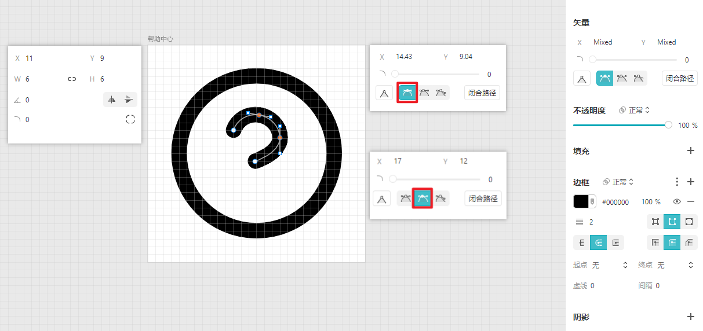The image size is (703, 331).
Task: Click the opacity slider handle at 100%
Action: tap(669, 125)
